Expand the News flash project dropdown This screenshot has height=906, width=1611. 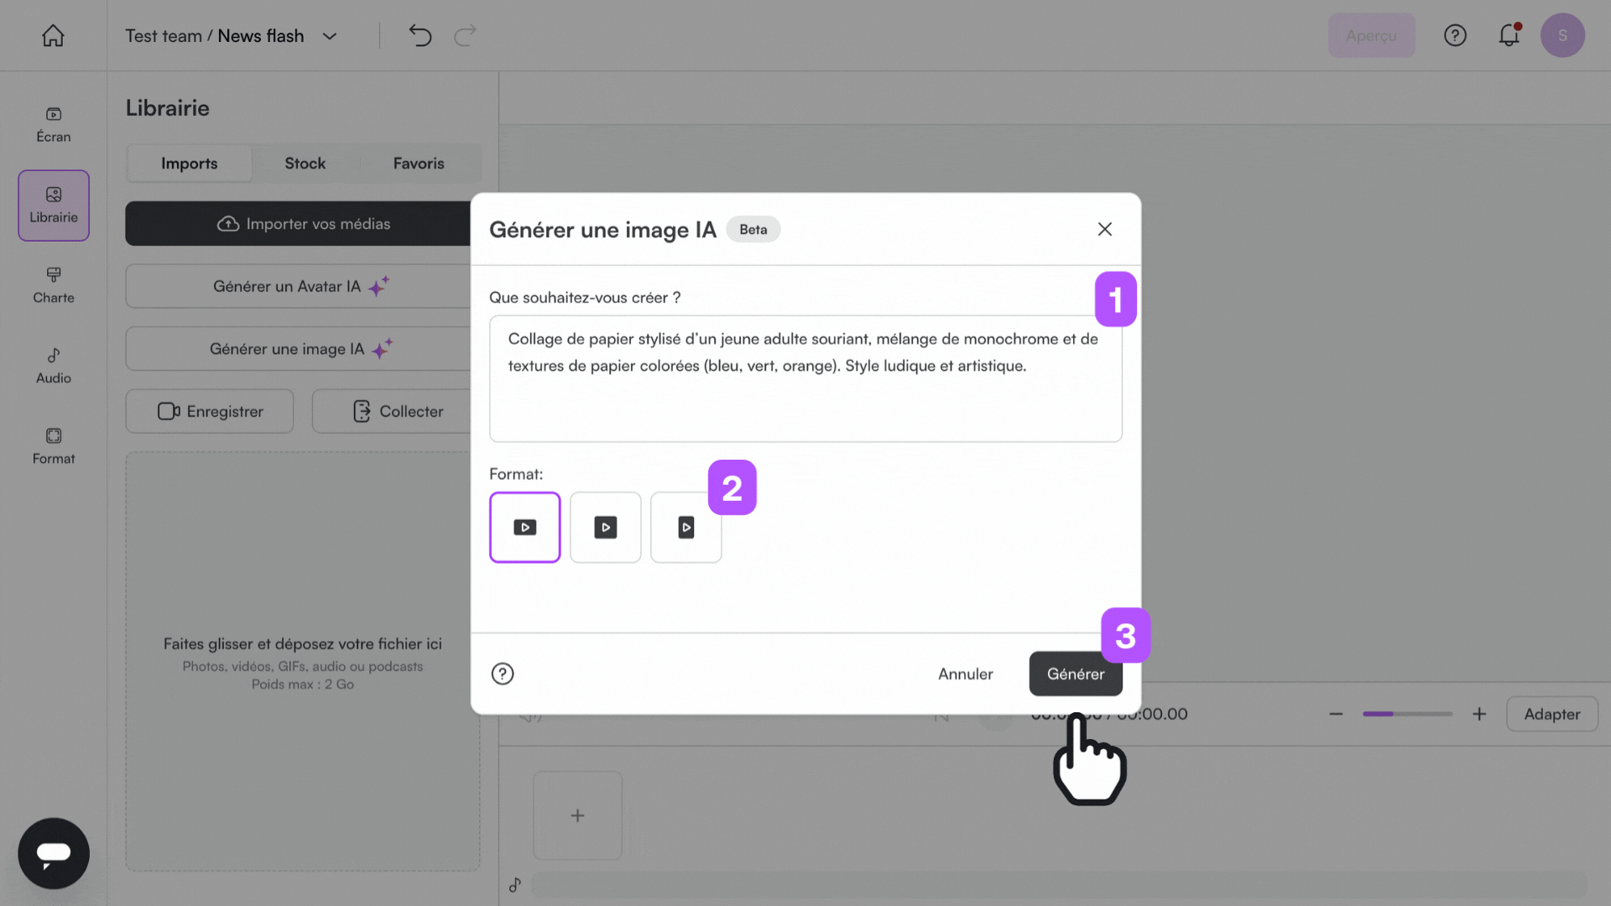330,36
